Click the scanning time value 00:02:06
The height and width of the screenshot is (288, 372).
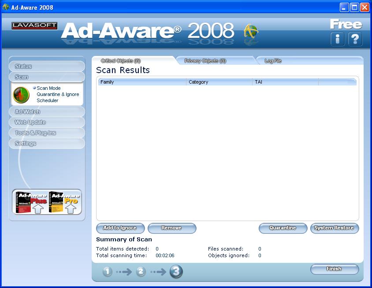[165, 255]
